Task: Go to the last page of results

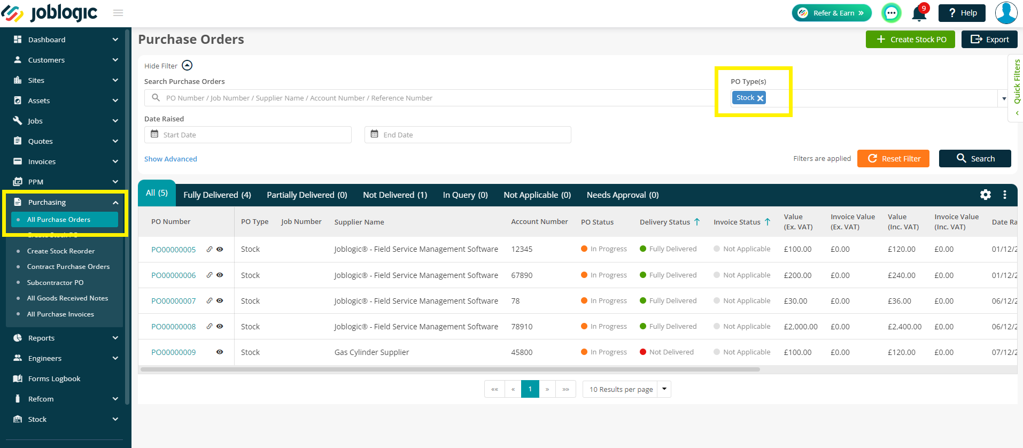Action: click(x=565, y=389)
